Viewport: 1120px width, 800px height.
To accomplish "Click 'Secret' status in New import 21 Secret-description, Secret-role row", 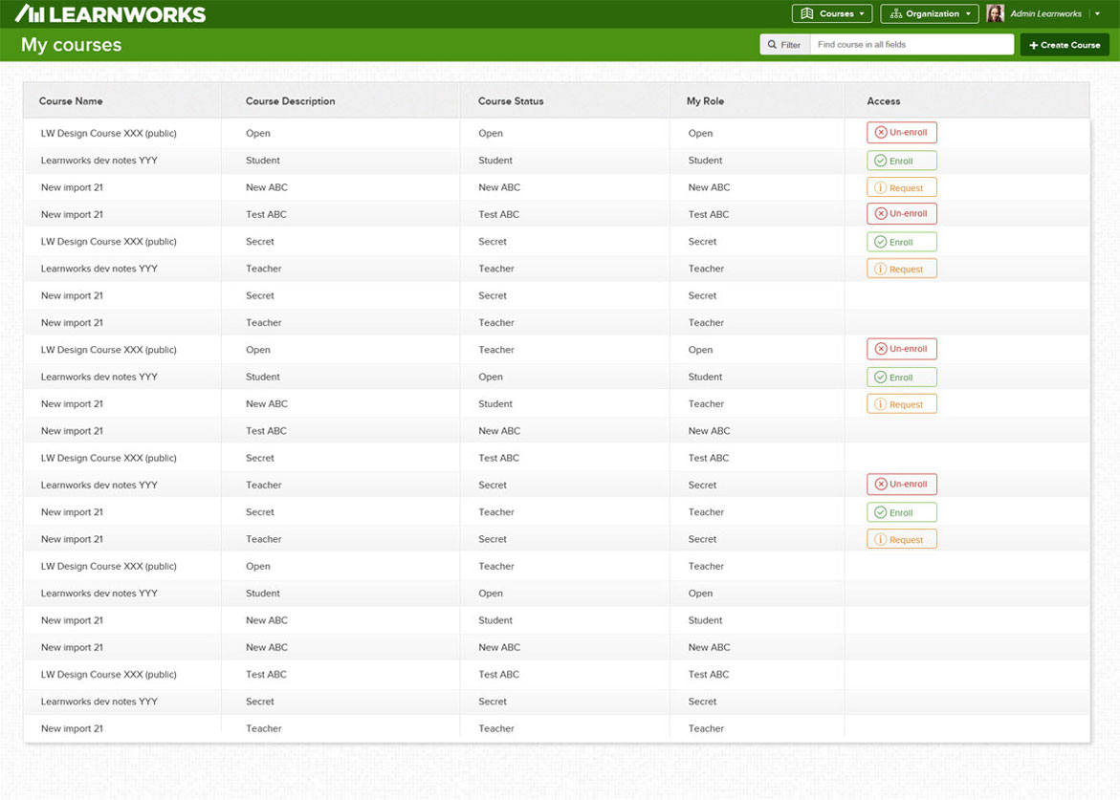I will (x=493, y=295).
